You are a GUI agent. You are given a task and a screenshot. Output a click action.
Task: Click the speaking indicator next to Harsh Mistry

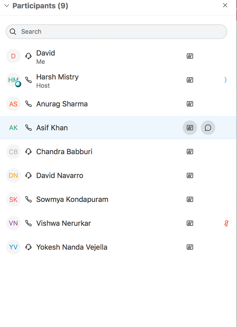point(226,80)
